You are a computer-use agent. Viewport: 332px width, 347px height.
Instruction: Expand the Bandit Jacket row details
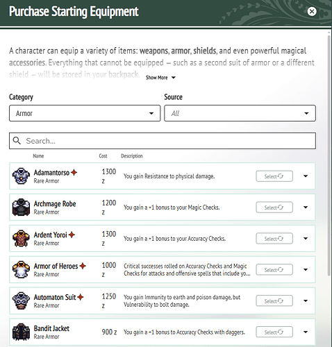[x=306, y=332]
